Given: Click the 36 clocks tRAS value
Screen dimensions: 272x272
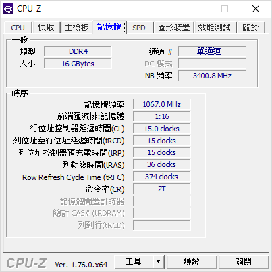Looking at the screenshot, I should click(x=162, y=164).
